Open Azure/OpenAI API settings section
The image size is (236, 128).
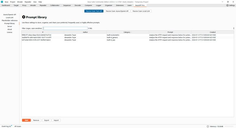(x=10, y=14)
